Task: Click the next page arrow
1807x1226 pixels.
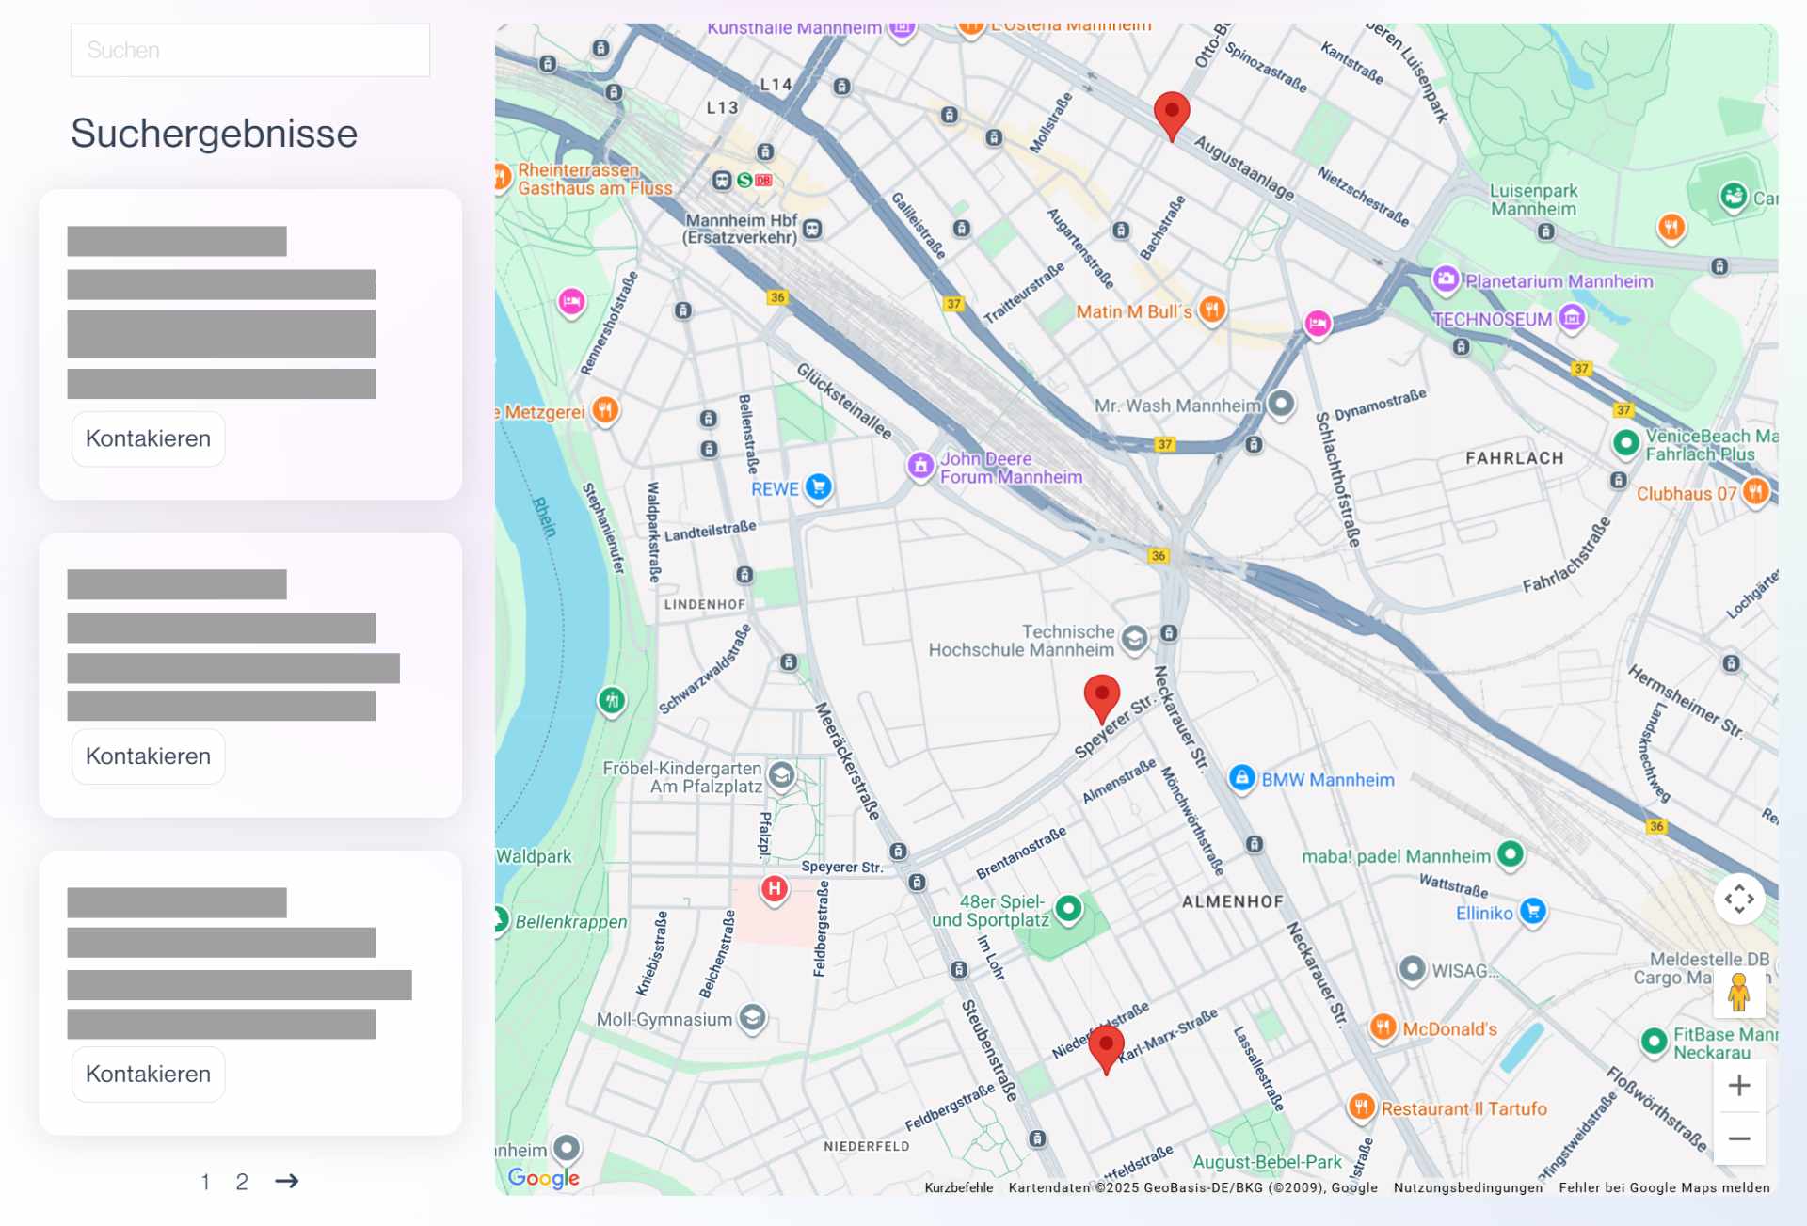Action: pyautogui.click(x=287, y=1181)
